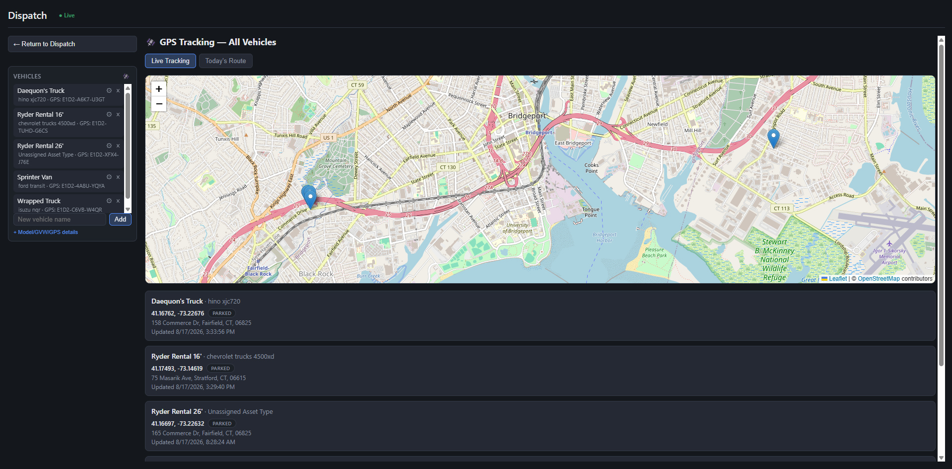This screenshot has height=469, width=952.
Task: Click PARKED badge on Ryder Rental 26' card
Action: click(222, 424)
